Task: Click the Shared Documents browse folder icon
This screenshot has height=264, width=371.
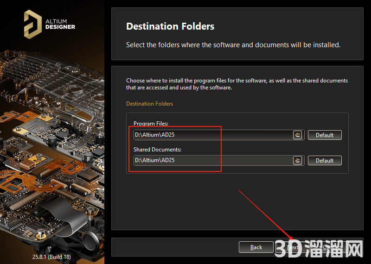Action: 297,160
